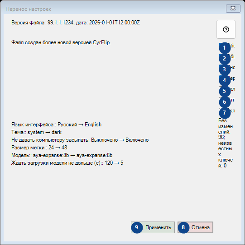This screenshot has height=245, width=245.
Task: Click the Применить button
Action: click(x=153, y=227)
